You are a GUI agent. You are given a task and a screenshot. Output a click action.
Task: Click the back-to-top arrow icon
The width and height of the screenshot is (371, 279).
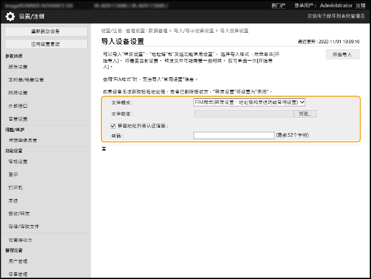pyautogui.click(x=104, y=148)
